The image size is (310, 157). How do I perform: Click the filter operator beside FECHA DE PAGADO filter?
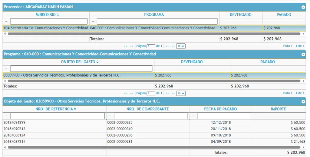(x=193, y=116)
